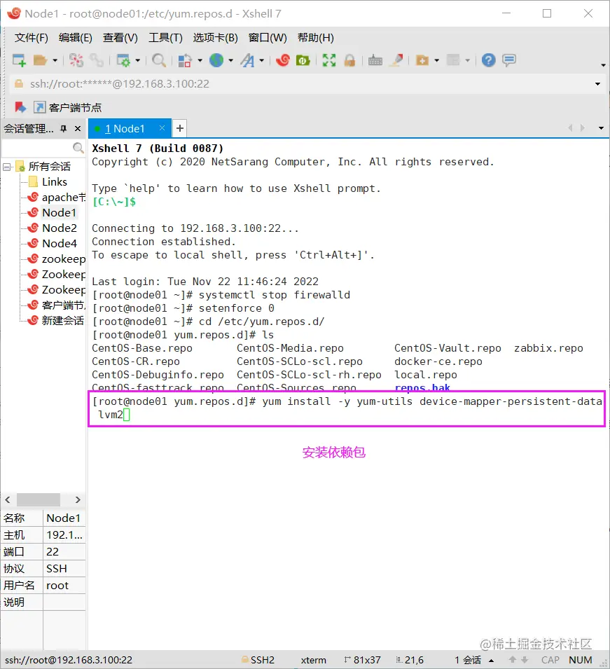Image resolution: width=610 pixels, height=669 pixels.
Task: Click the grey layout toolbar icon
Action: pyautogui.click(x=453, y=60)
